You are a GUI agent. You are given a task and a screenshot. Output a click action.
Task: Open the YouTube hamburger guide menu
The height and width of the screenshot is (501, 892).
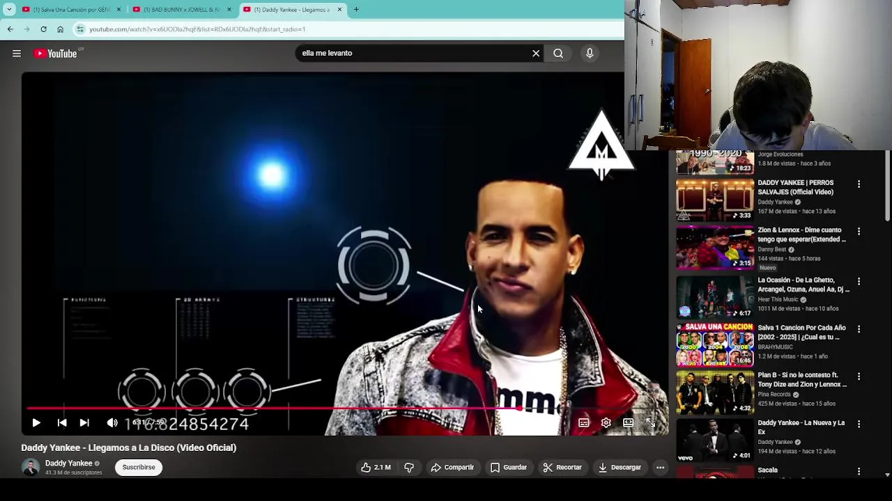(17, 54)
